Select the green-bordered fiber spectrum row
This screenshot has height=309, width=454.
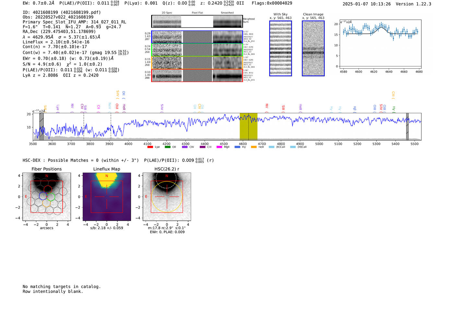click(197, 50)
